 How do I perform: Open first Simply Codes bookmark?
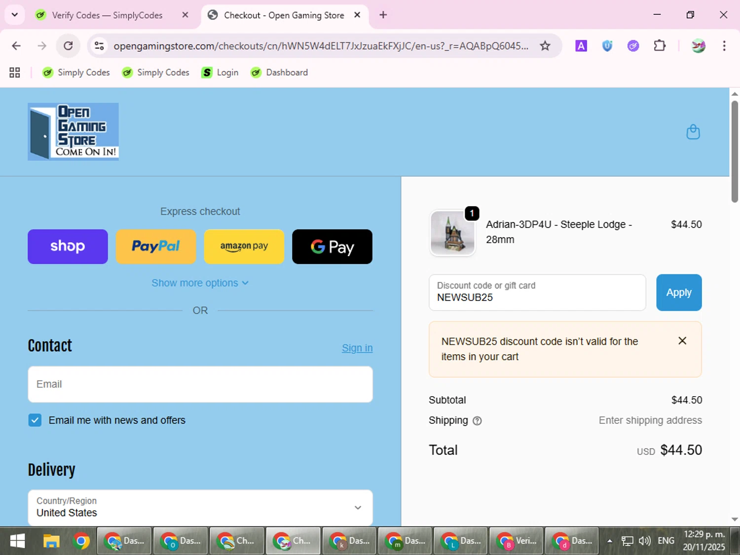pyautogui.click(x=76, y=73)
